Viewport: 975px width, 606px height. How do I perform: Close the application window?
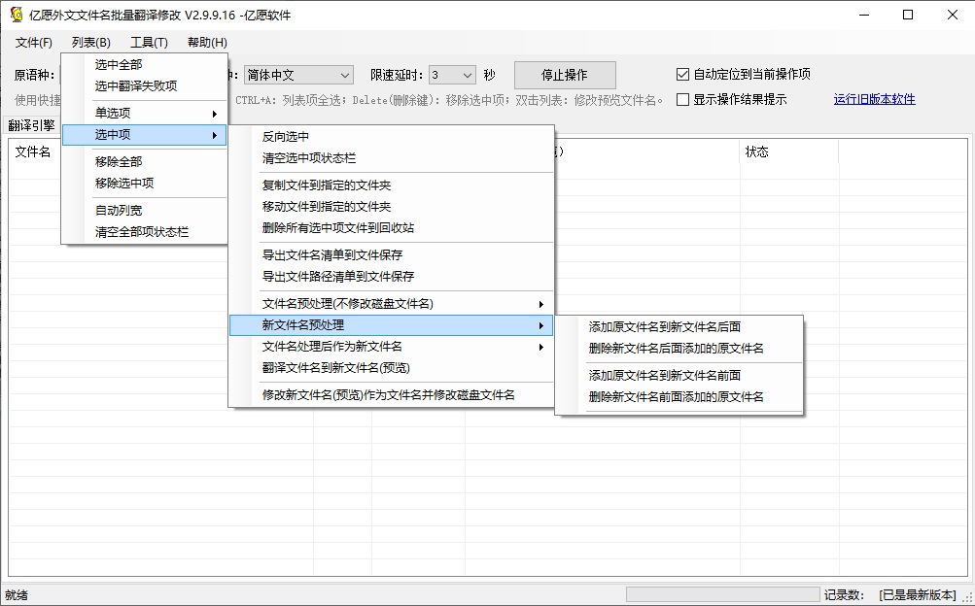pos(952,15)
